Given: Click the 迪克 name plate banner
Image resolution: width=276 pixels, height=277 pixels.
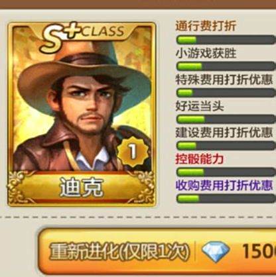Looking at the screenshot, I should [82, 188].
